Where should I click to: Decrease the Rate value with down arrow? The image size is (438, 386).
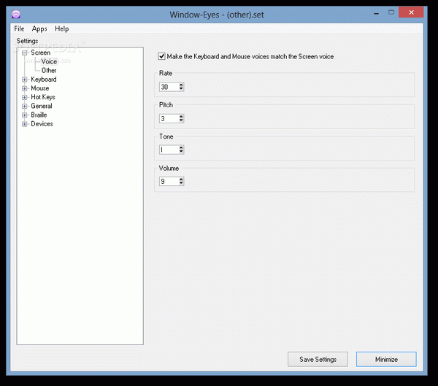pyautogui.click(x=181, y=89)
